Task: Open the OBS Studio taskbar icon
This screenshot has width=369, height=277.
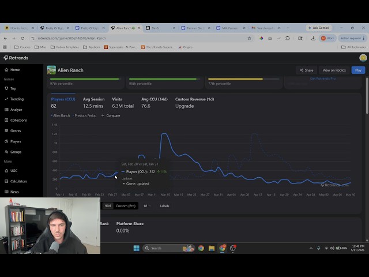Action: click(x=233, y=248)
